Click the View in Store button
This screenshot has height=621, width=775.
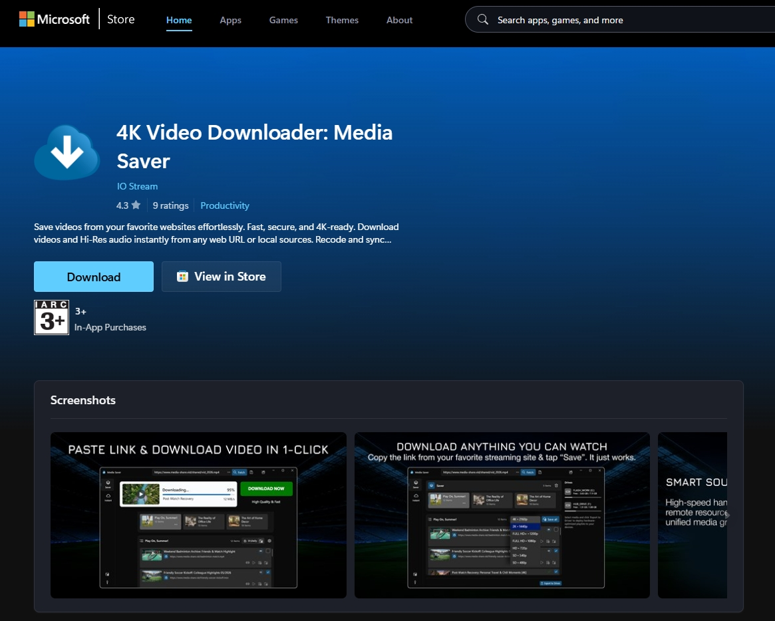222,277
